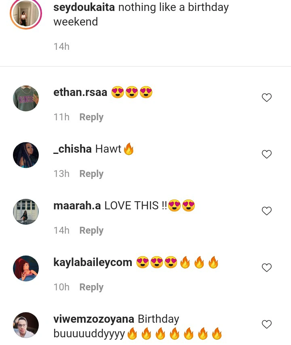Go to ethan.rsaa username profile

tap(80, 92)
